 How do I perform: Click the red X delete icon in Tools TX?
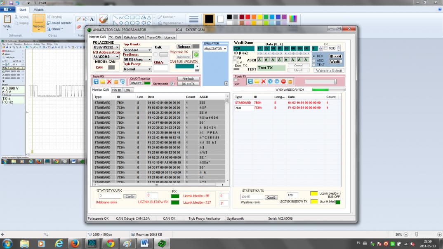pos(263,82)
